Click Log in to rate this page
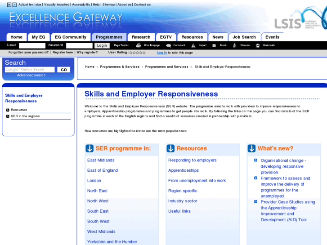 (162, 53)
